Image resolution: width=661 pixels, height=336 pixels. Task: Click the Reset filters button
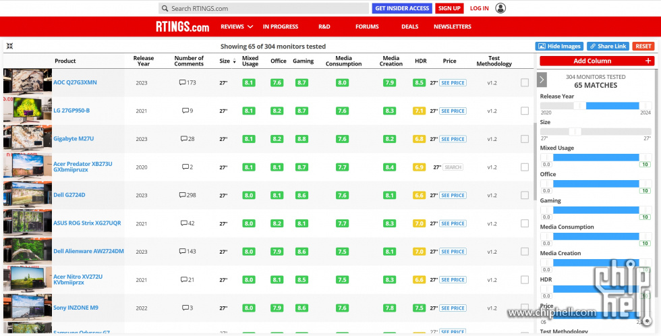coord(643,47)
